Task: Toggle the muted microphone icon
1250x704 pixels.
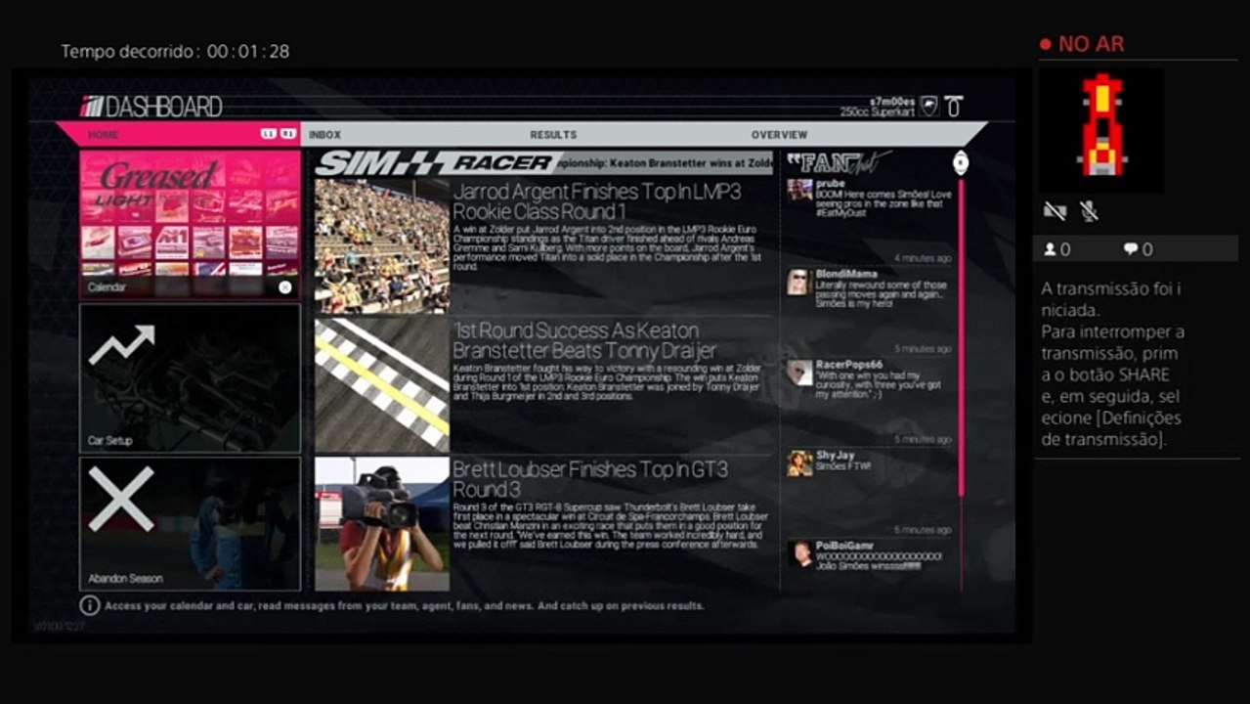Action: click(1088, 210)
